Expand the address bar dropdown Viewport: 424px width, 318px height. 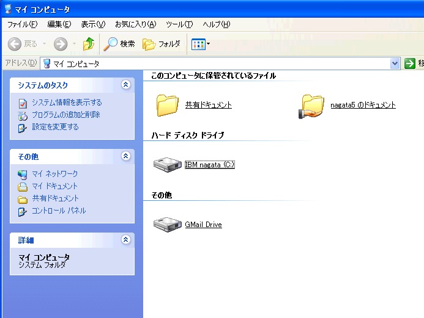click(x=395, y=63)
